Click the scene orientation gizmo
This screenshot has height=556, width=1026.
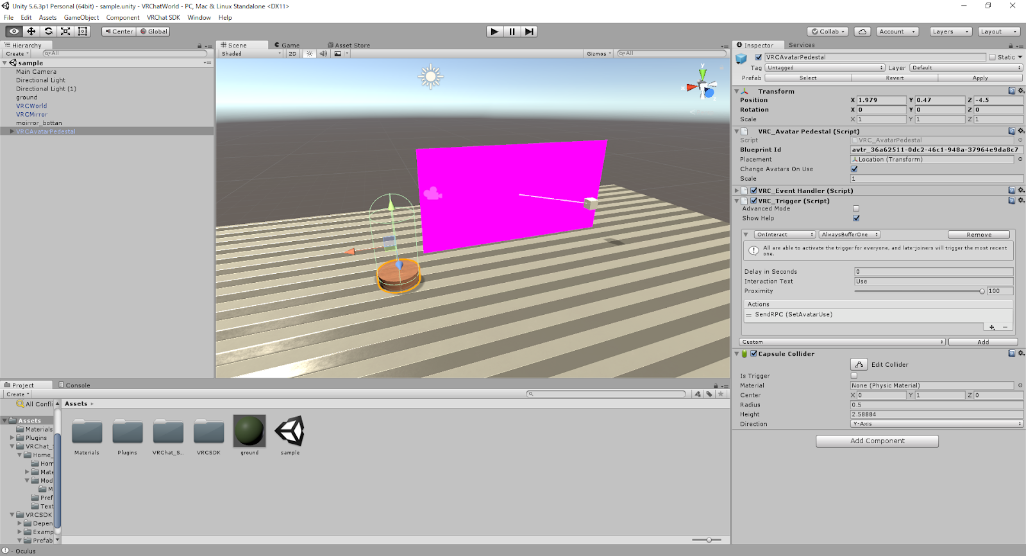pyautogui.click(x=703, y=85)
